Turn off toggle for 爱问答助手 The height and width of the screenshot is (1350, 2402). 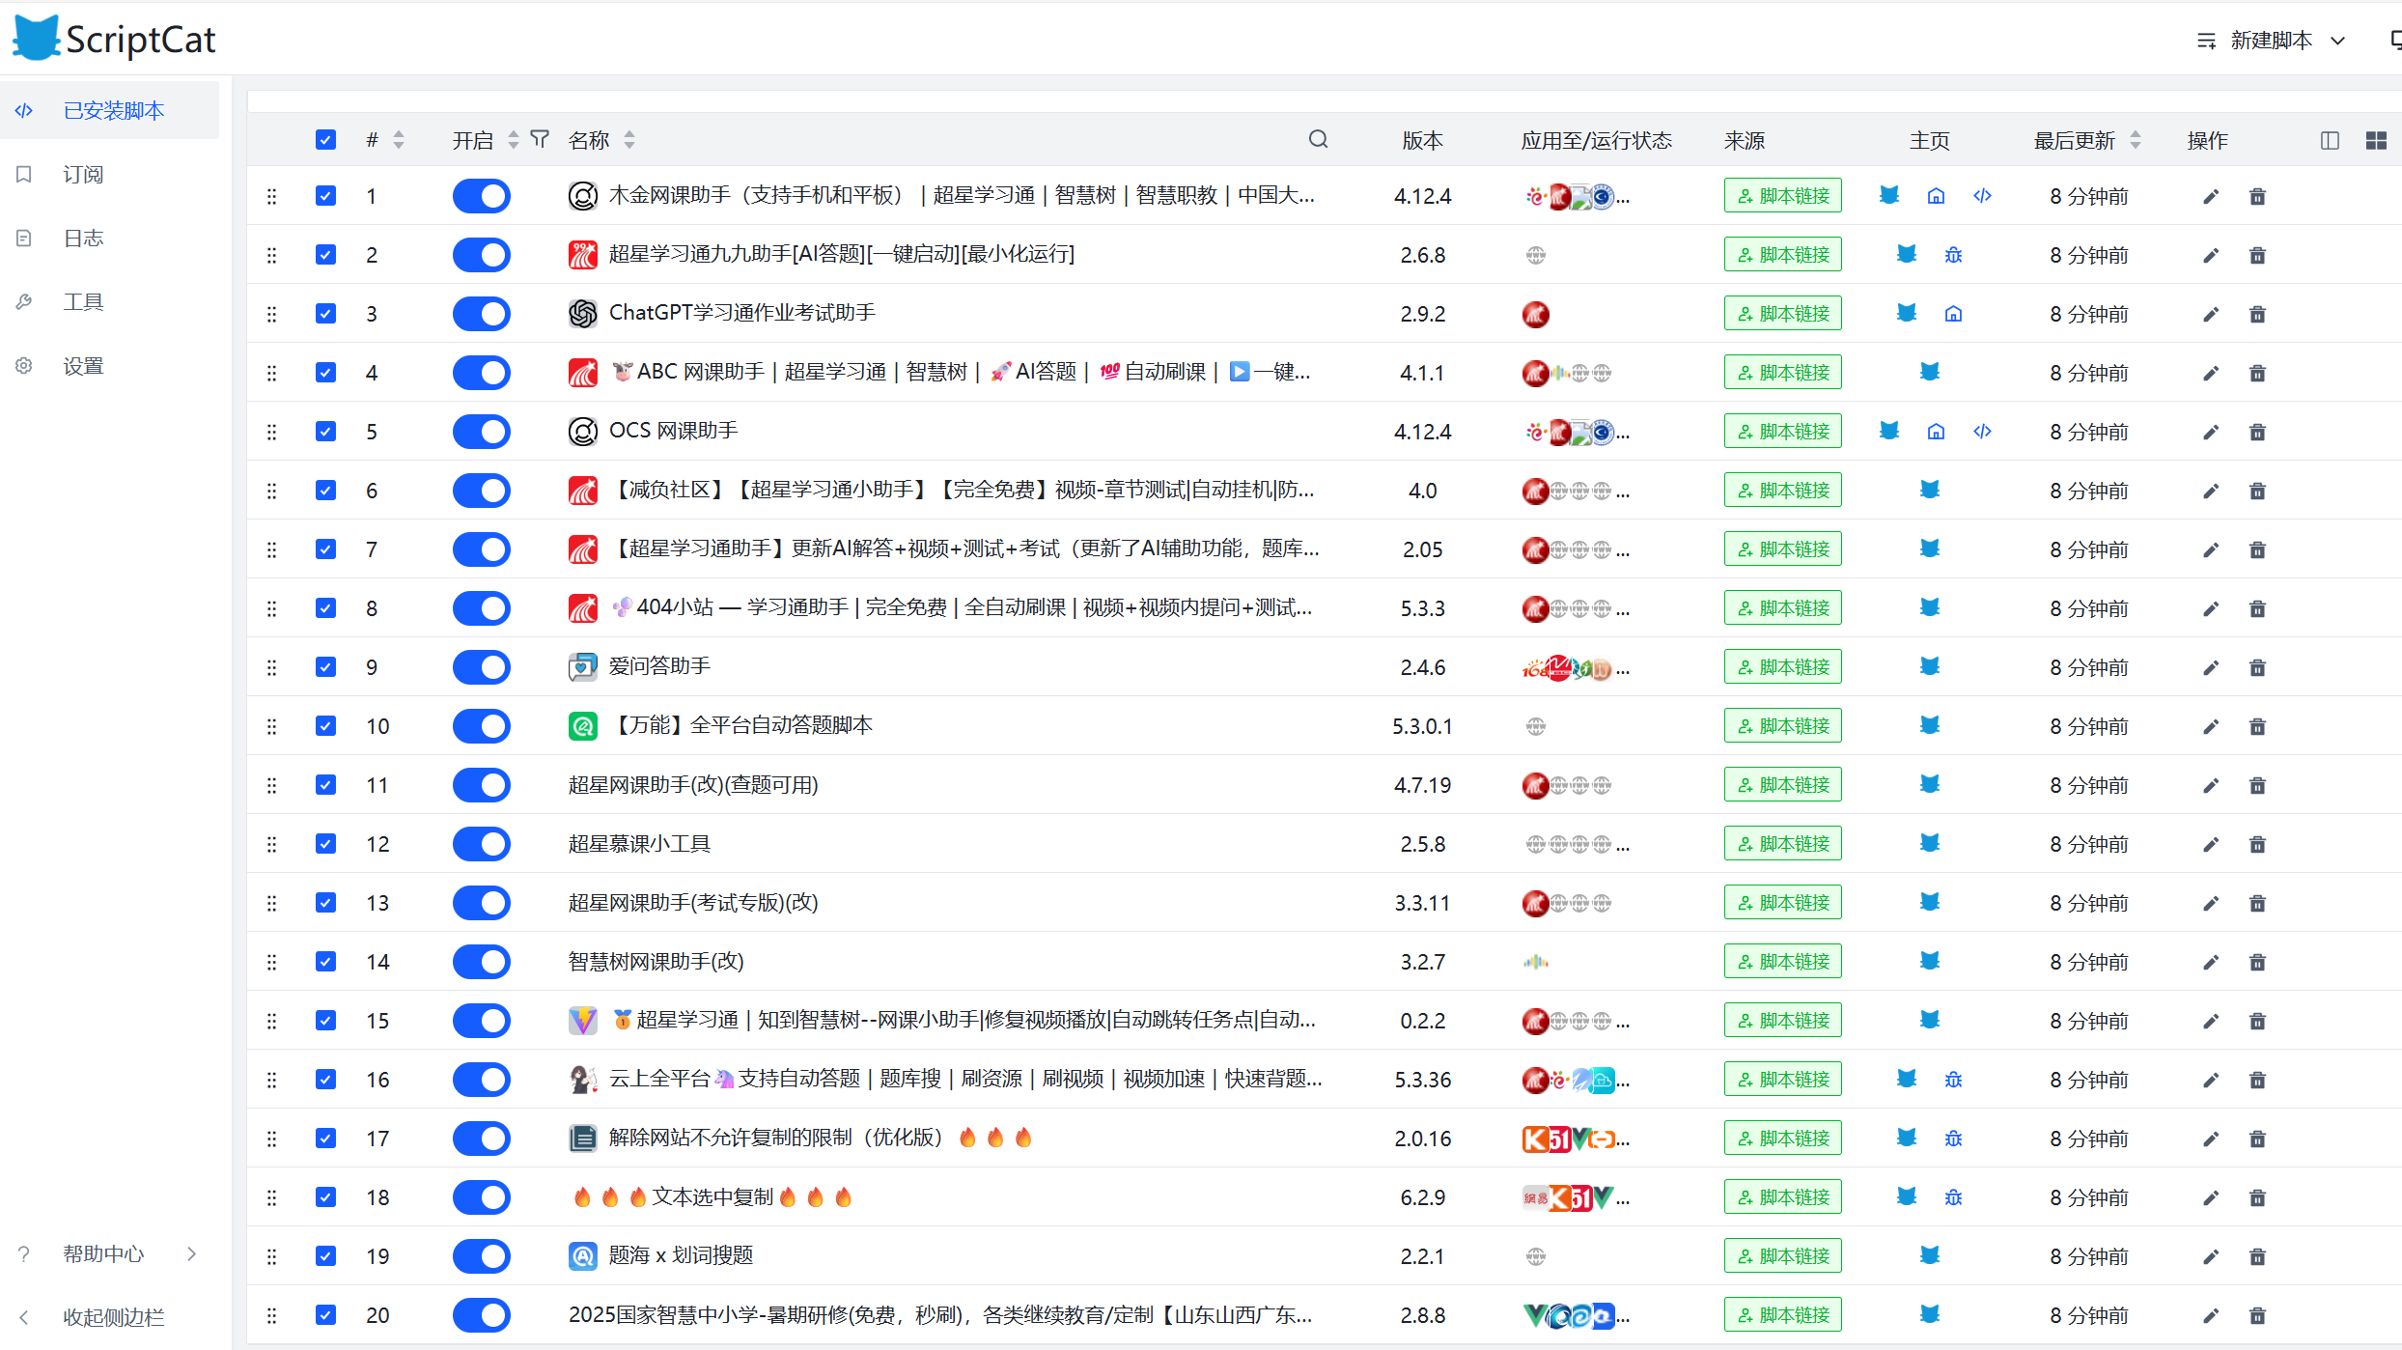point(481,667)
